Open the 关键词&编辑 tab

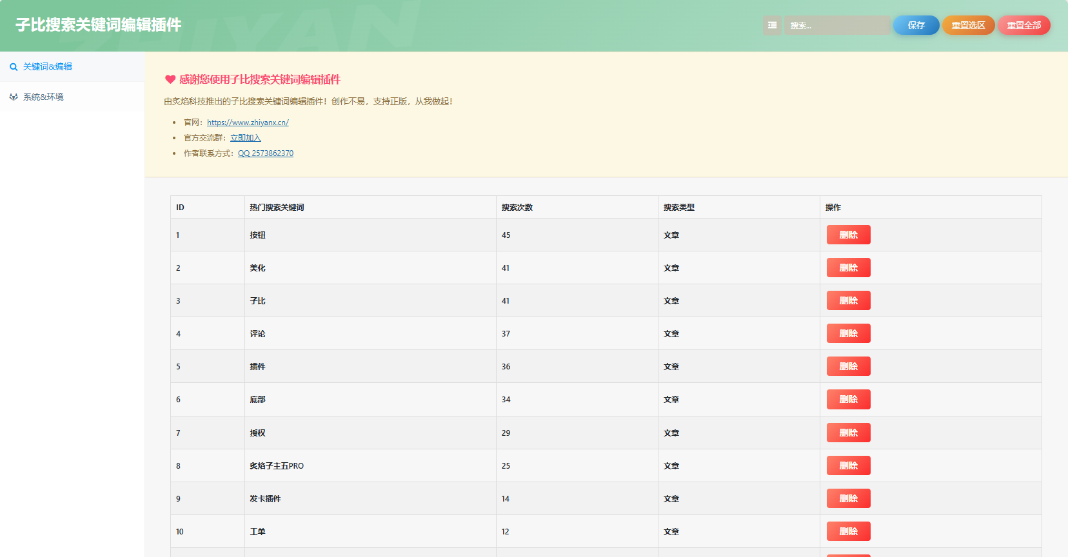point(47,67)
